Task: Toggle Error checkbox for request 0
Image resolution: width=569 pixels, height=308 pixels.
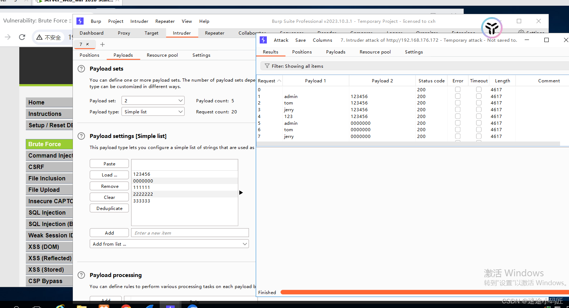Action: click(458, 89)
